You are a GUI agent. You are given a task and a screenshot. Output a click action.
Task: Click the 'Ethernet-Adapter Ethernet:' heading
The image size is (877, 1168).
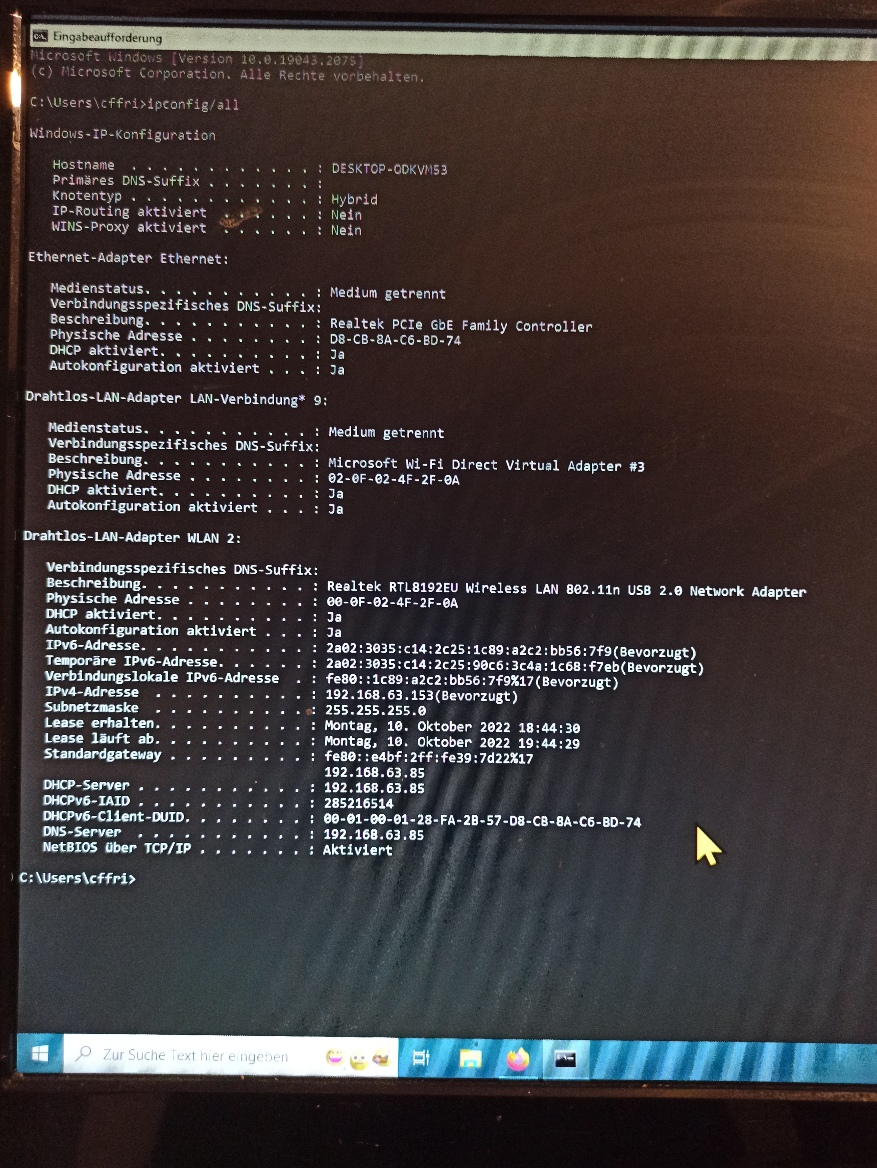[x=128, y=258]
